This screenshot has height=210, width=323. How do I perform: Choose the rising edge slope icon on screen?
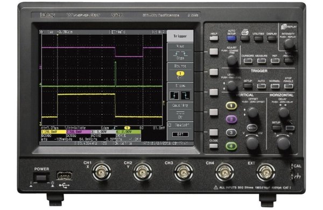pyautogui.click(x=174, y=95)
